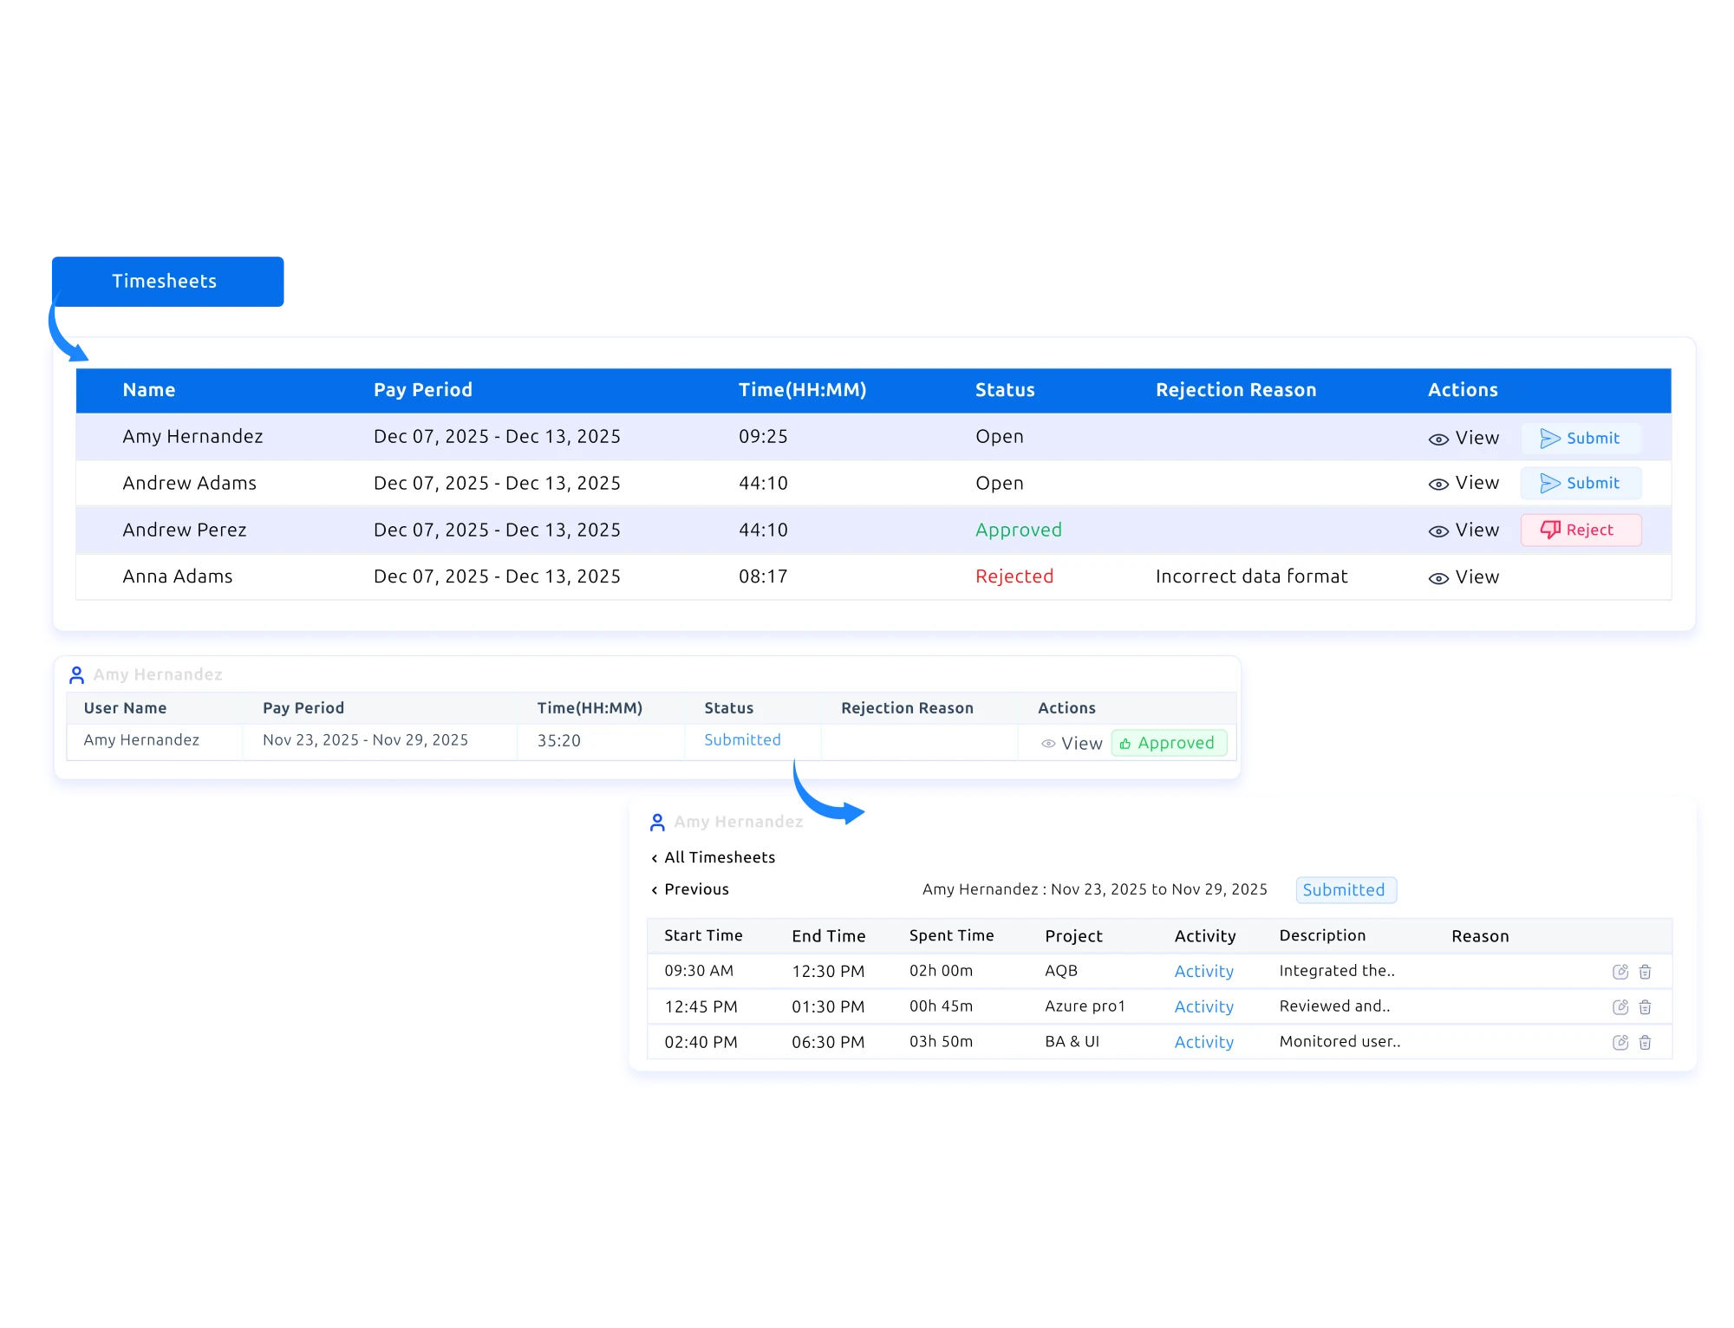Toggle the Approved status for Amy Hernandez
This screenshot has height=1328, width=1734.
click(x=1169, y=743)
